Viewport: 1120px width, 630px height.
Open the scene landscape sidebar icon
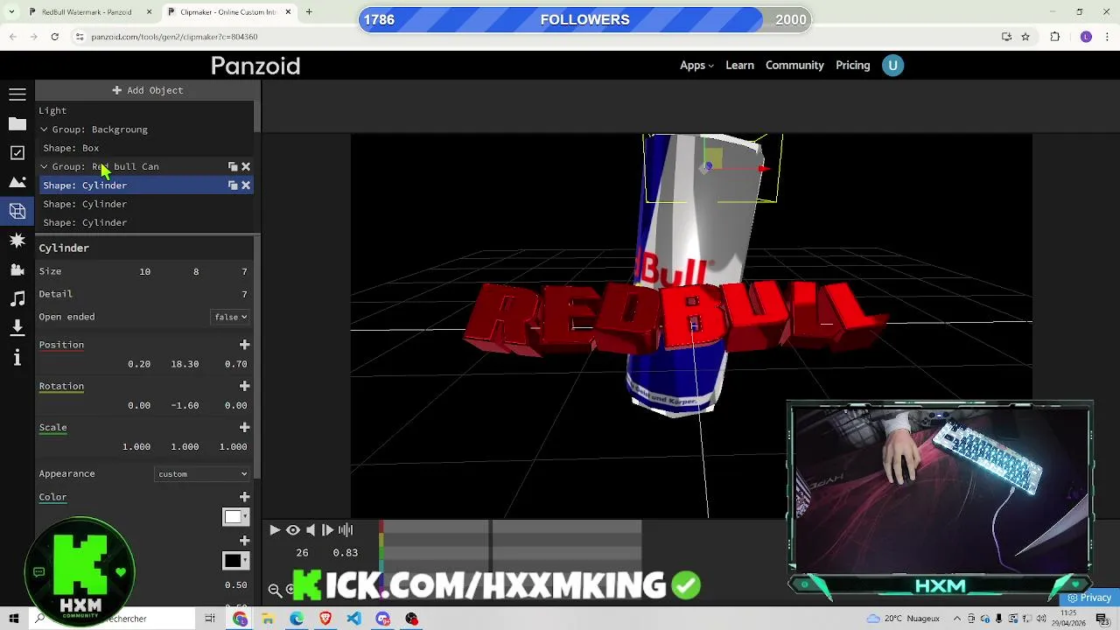click(x=17, y=182)
